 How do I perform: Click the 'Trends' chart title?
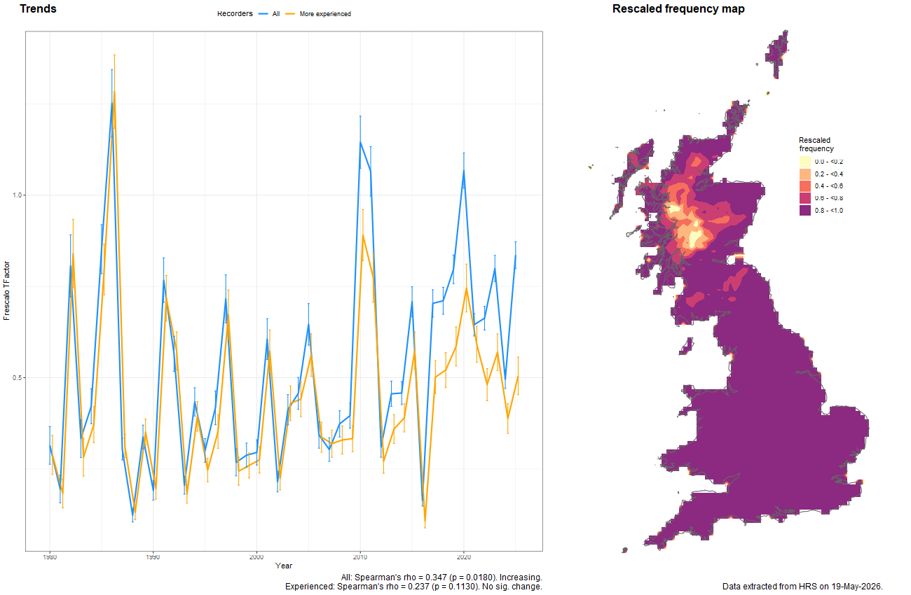pyautogui.click(x=39, y=9)
